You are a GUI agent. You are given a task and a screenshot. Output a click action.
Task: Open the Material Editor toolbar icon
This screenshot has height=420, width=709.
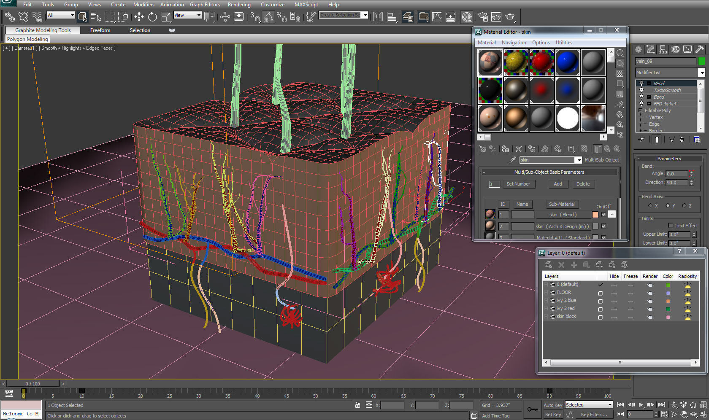coord(467,17)
